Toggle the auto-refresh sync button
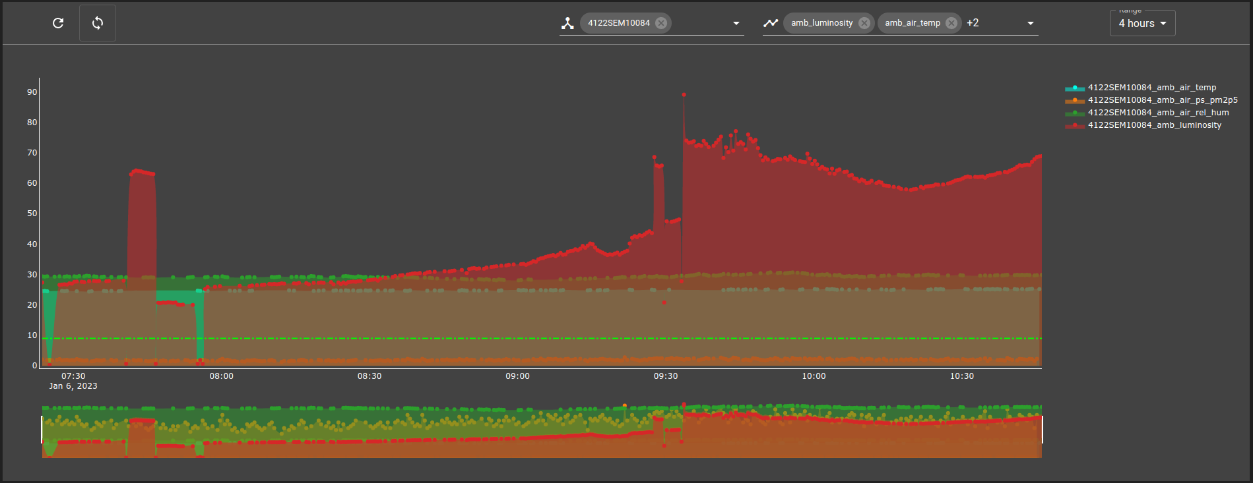The height and width of the screenshot is (483, 1253). tap(98, 23)
